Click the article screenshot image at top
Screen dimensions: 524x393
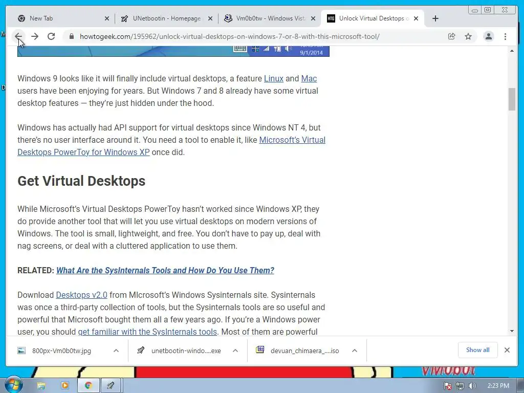[x=173, y=52]
